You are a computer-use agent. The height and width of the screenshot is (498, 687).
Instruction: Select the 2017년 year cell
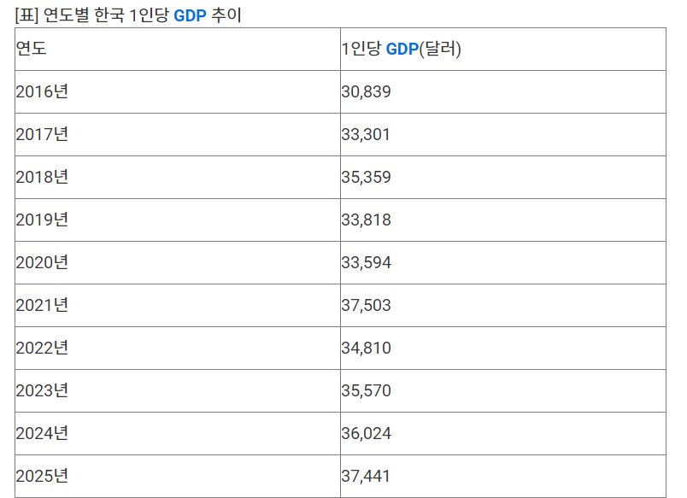coord(178,134)
